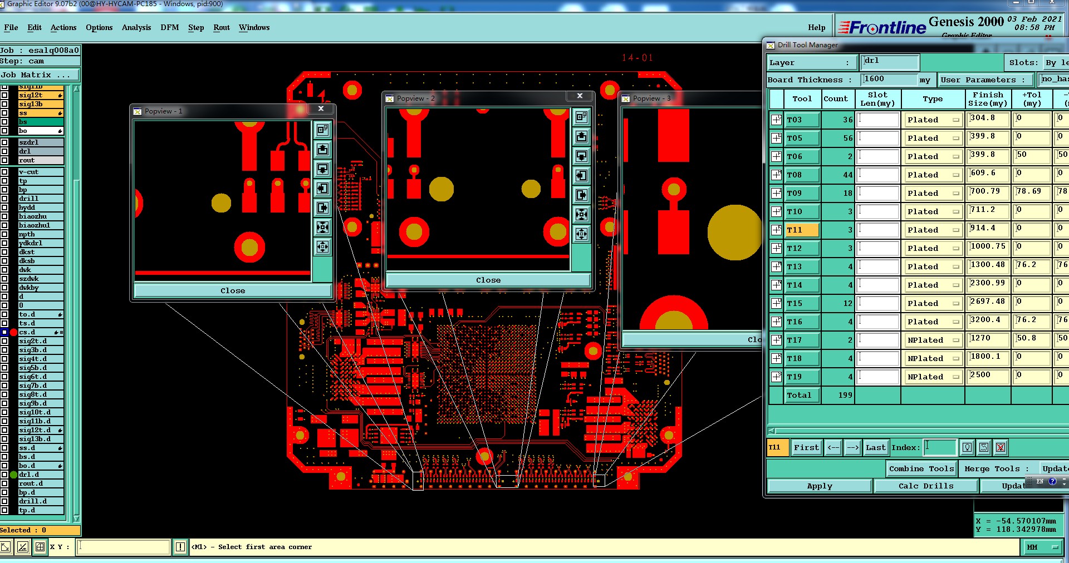Toggle checkbox for layer sig5b.d
The image size is (1069, 563).
(4, 368)
